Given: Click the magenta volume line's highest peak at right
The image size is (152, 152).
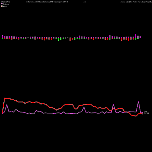Looking at the screenshot, I should click(x=139, y=102).
